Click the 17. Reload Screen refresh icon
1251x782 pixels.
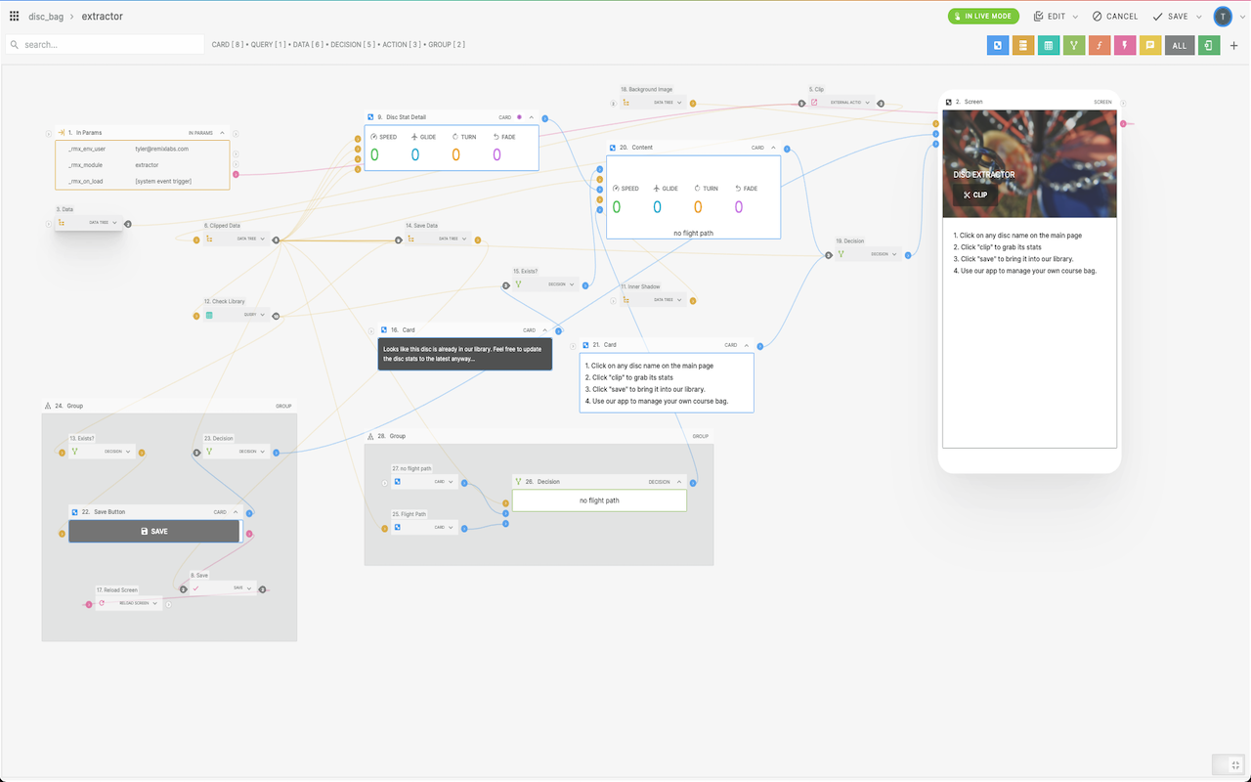[x=102, y=603]
